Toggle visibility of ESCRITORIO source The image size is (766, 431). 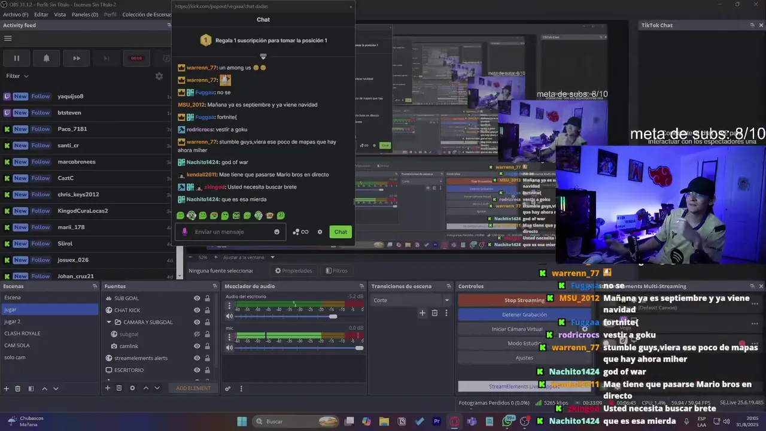[197, 370]
